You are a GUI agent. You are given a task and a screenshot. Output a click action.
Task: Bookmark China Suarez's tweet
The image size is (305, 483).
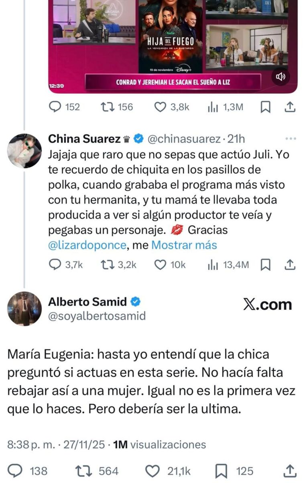pos(265,264)
